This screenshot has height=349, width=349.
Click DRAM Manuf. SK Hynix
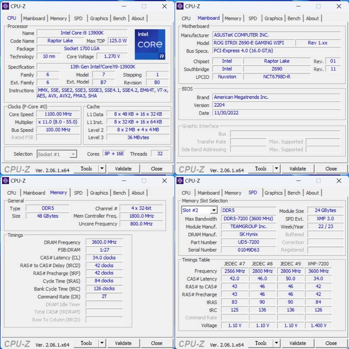pyautogui.click(x=248, y=234)
